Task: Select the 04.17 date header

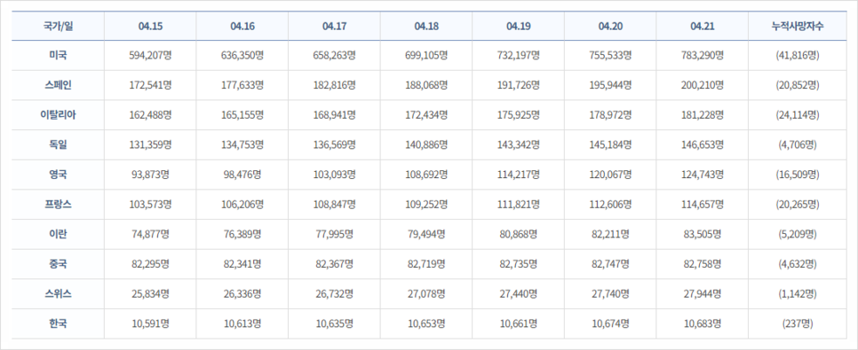Action: 334,26
